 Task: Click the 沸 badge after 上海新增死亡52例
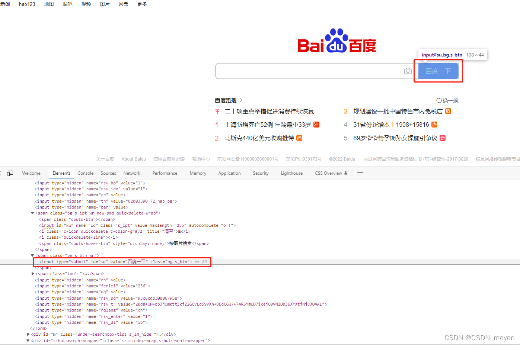point(316,125)
